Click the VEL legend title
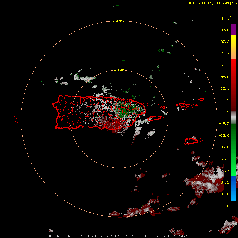Image resolution: width=238 pixels, height=238 pixels. click(x=232, y=16)
